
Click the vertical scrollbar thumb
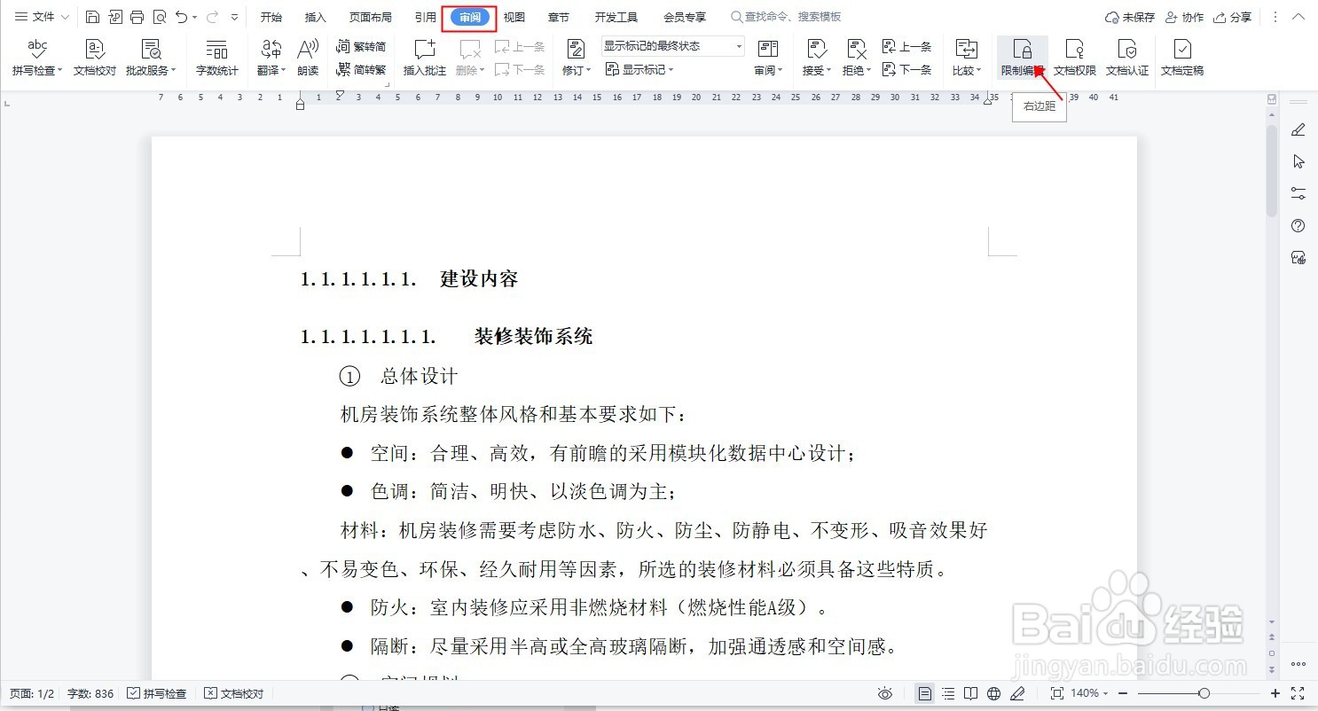(x=1272, y=169)
